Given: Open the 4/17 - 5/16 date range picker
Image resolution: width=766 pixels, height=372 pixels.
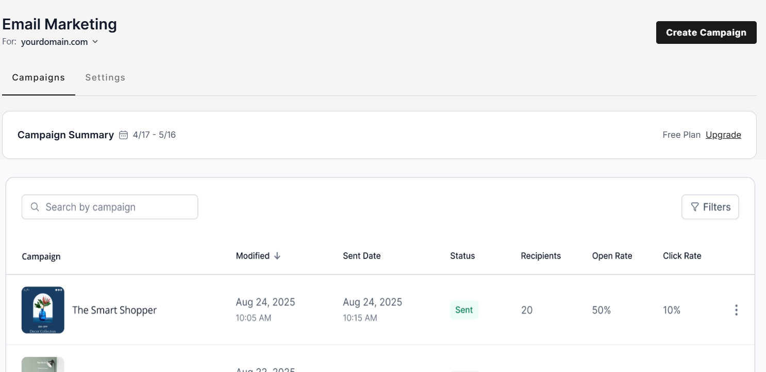Looking at the screenshot, I should [x=154, y=135].
